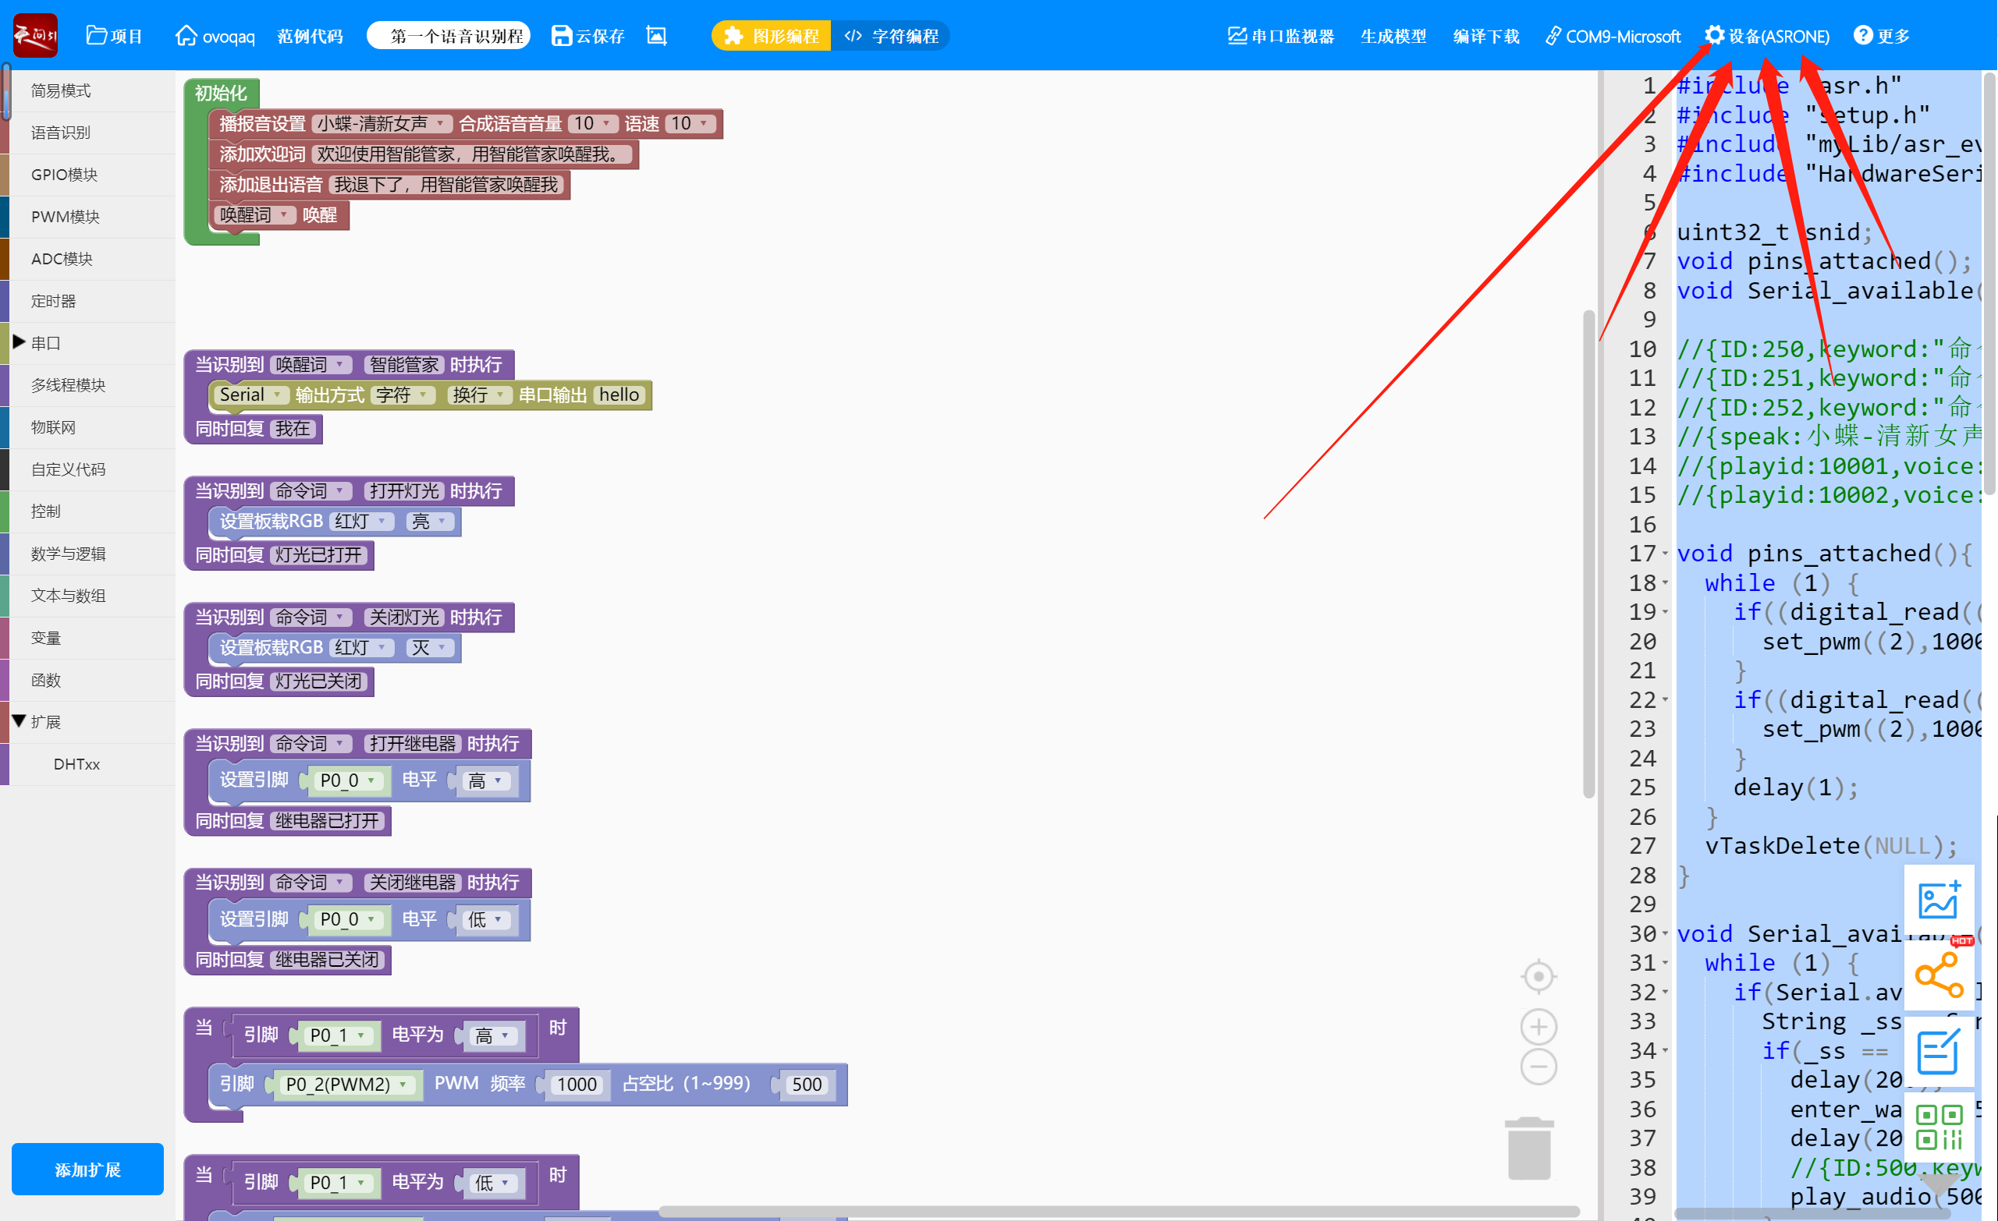Image resolution: width=1998 pixels, height=1221 pixels.
Task: Open P0_2(PWM2) pin dropdown
Action: (x=347, y=1084)
